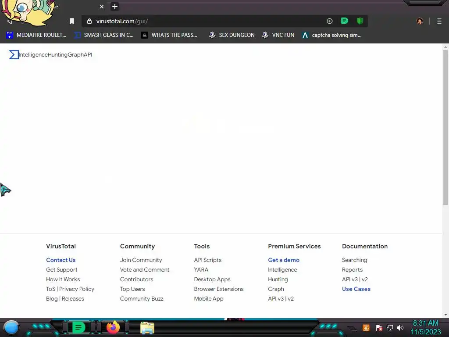Click YARA footer link
This screenshot has height=337, width=449.
click(x=201, y=270)
